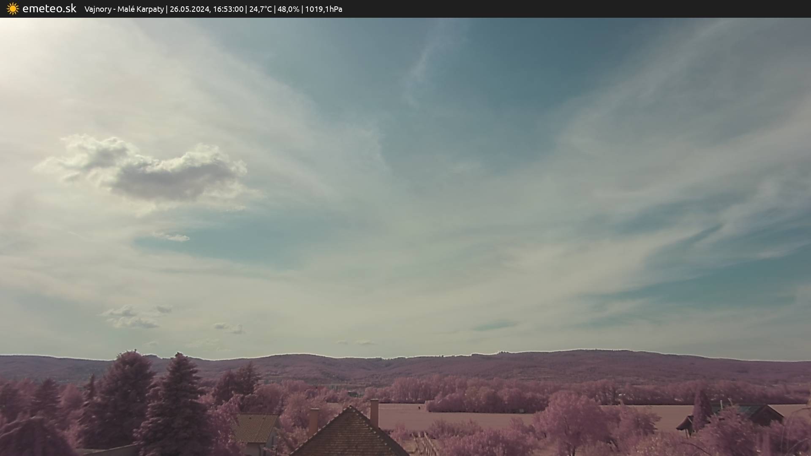
Task: Click the sun logo icon
Action: point(13,9)
